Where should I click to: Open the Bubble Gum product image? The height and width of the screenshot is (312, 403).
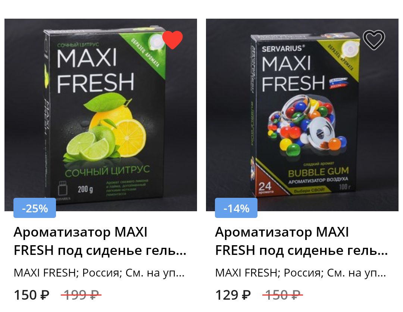click(302, 115)
